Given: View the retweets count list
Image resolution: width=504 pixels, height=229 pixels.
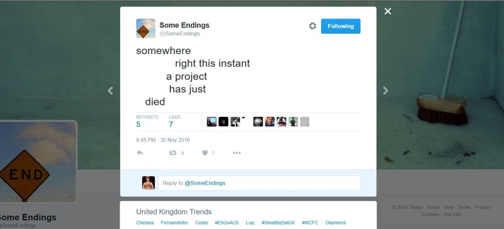Looking at the screenshot, I should [x=138, y=124].
